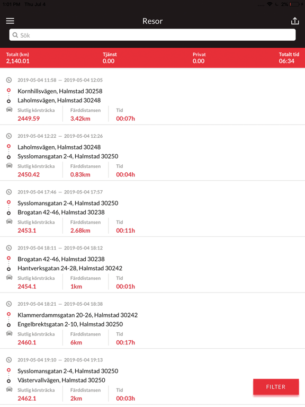Tap the share/export icon
Image resolution: width=305 pixels, height=407 pixels.
pos(295,21)
